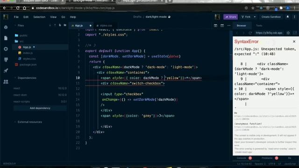Click the Share button

230,17
